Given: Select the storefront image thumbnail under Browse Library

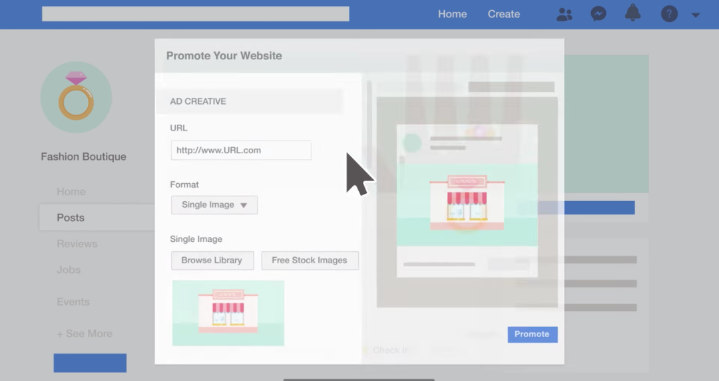Looking at the screenshot, I should 228,312.
